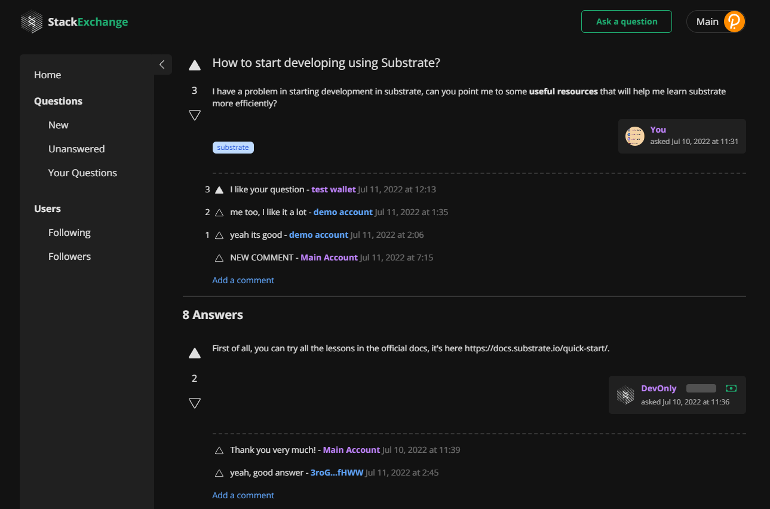
Task: Click the DevOnly author avatar
Action: tap(625, 395)
